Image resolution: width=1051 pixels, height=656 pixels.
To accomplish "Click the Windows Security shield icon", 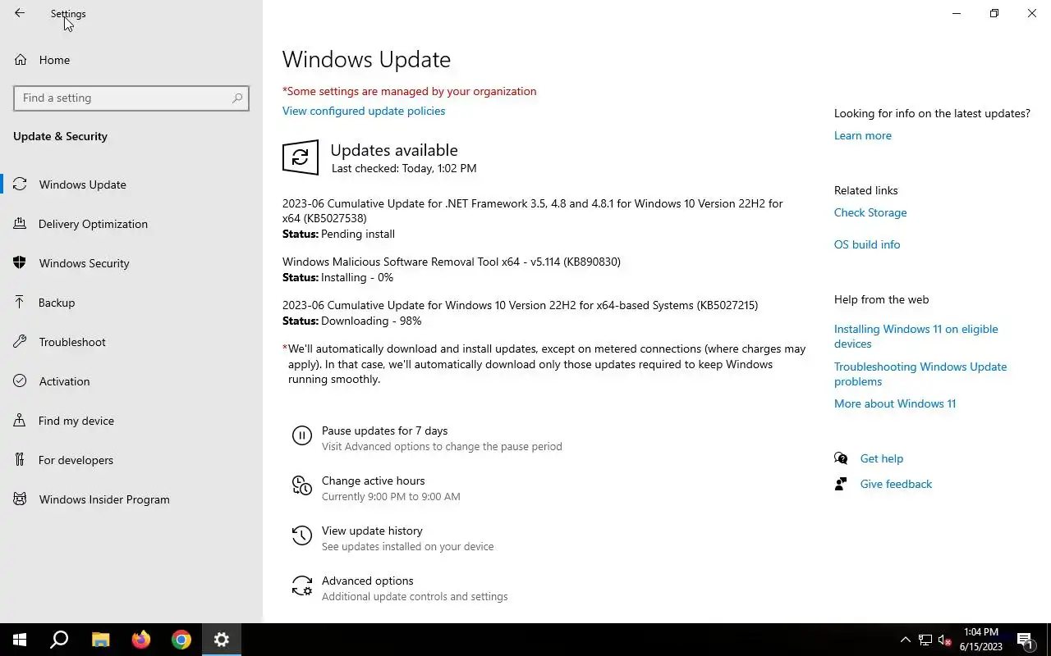I will pyautogui.click(x=20, y=263).
